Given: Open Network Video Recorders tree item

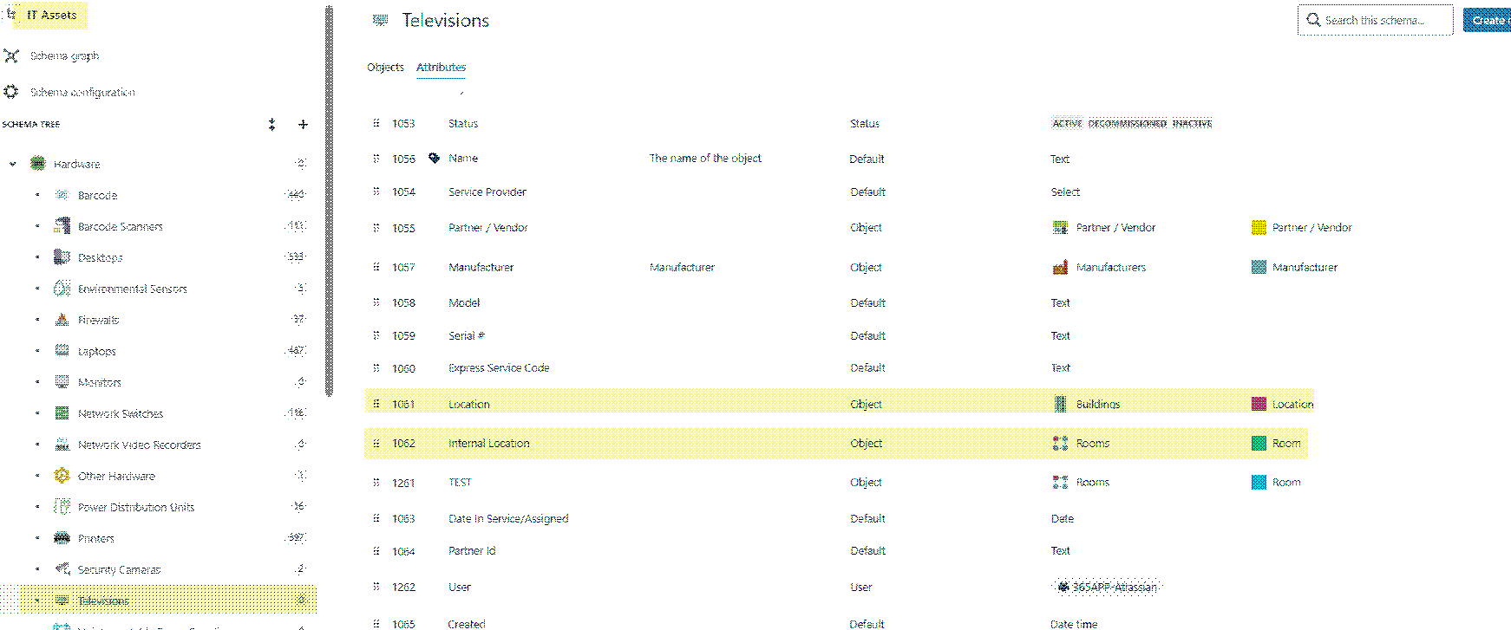Looking at the screenshot, I should (x=140, y=445).
